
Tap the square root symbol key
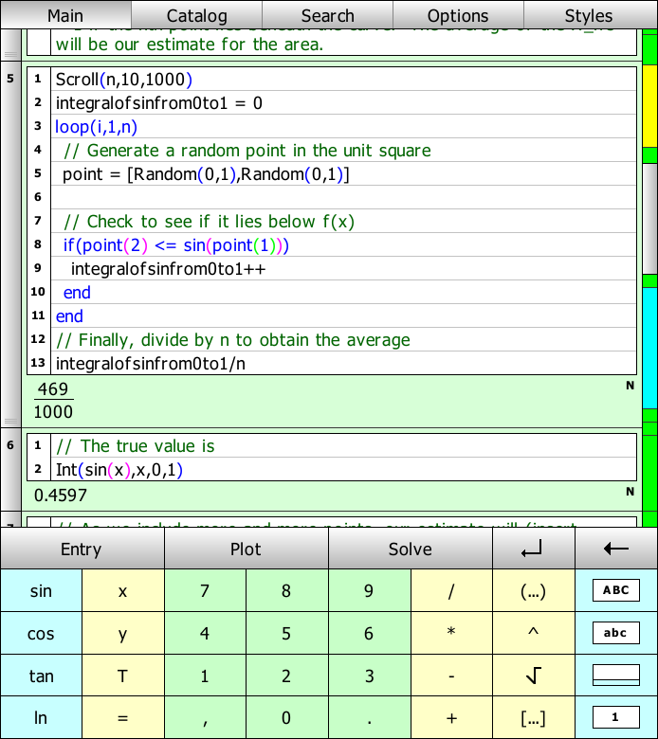(533, 676)
